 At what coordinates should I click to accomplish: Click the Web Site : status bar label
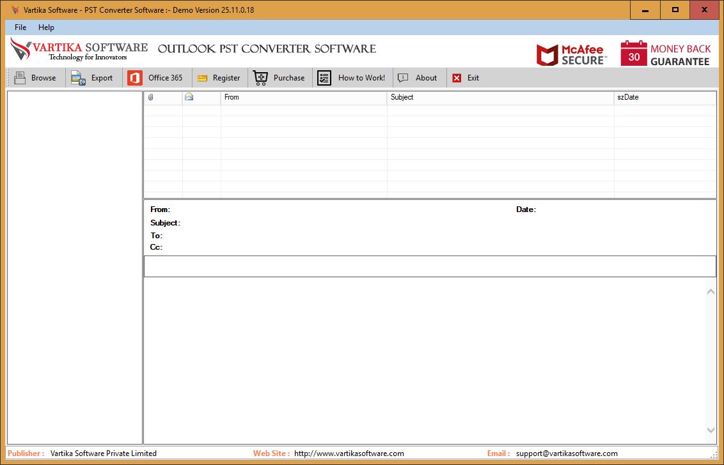271,454
